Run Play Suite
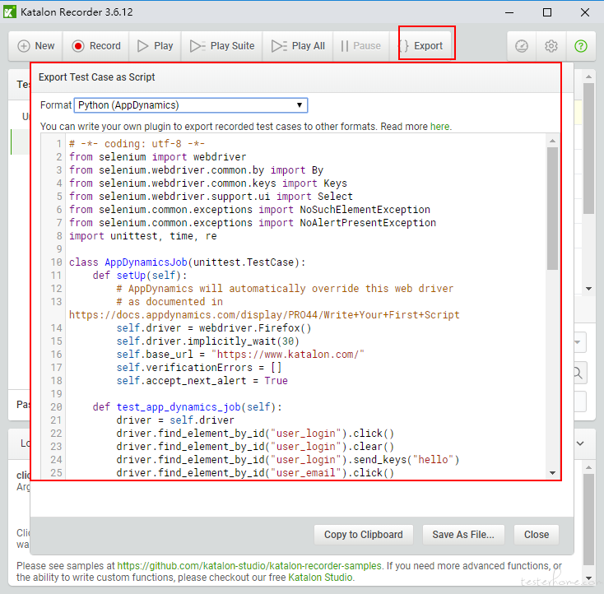Image resolution: width=604 pixels, height=594 pixels. (x=222, y=46)
